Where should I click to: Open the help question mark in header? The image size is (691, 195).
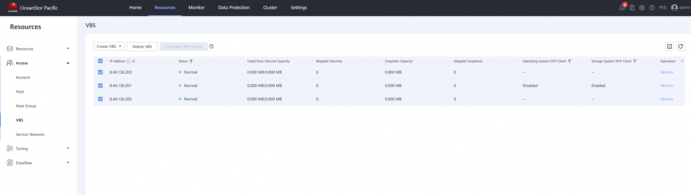(652, 8)
